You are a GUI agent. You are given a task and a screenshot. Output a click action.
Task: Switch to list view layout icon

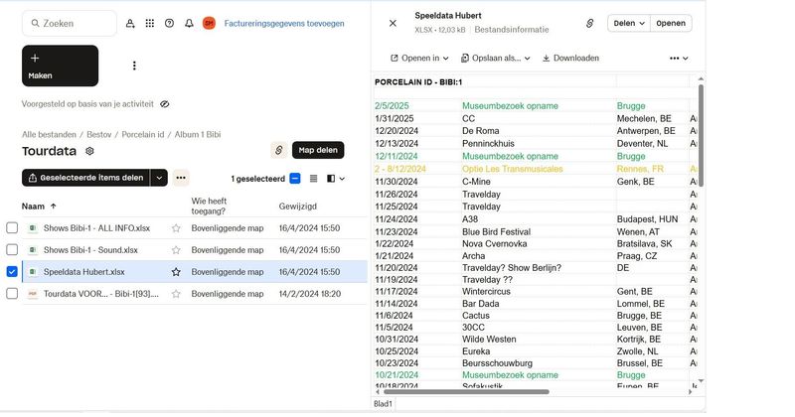click(x=313, y=179)
